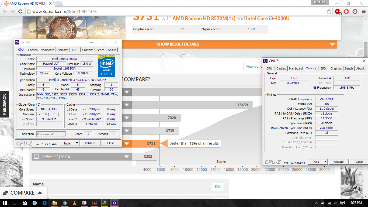The image size is (368, 207).
Task: Open File Explorer from the taskbar
Action: [x=55, y=203]
